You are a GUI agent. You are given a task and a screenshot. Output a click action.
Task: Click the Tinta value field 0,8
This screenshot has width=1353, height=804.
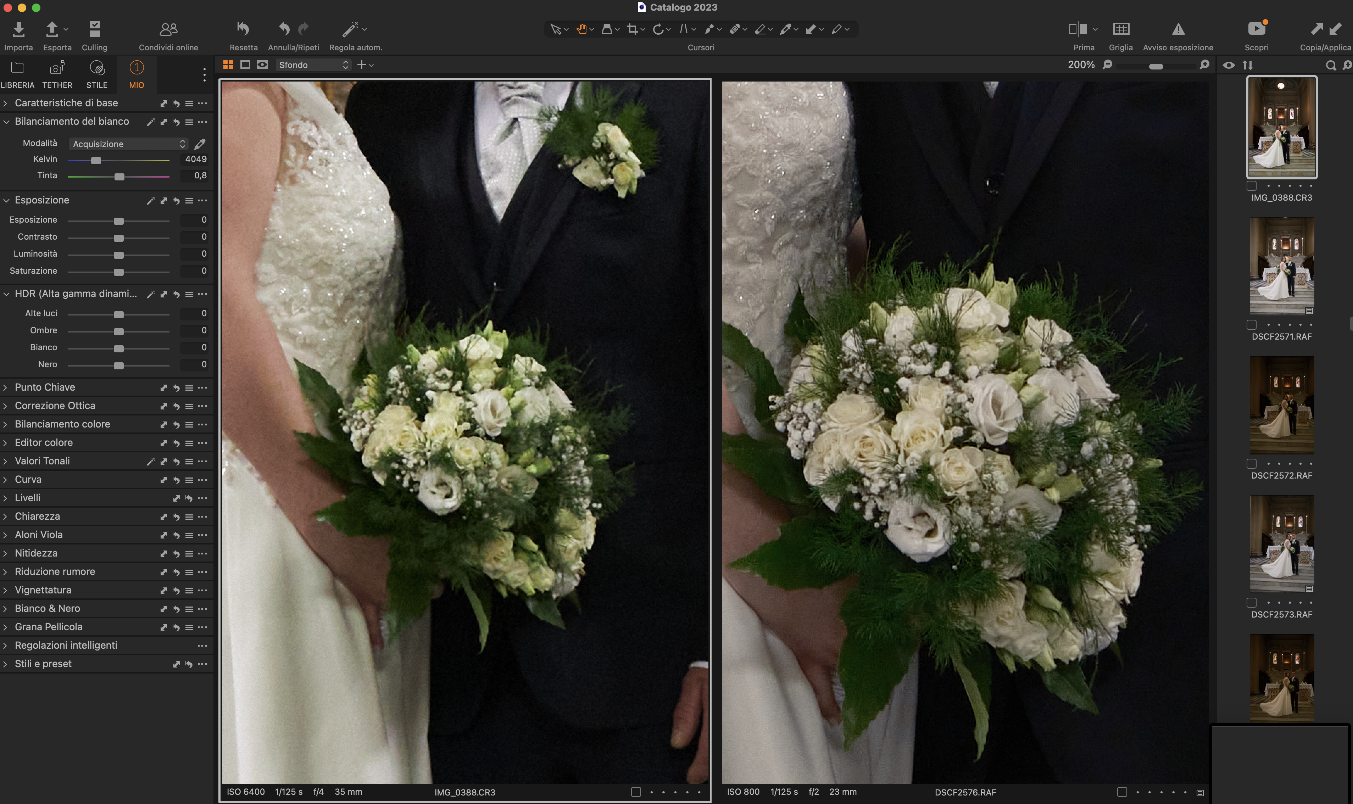[x=194, y=175]
